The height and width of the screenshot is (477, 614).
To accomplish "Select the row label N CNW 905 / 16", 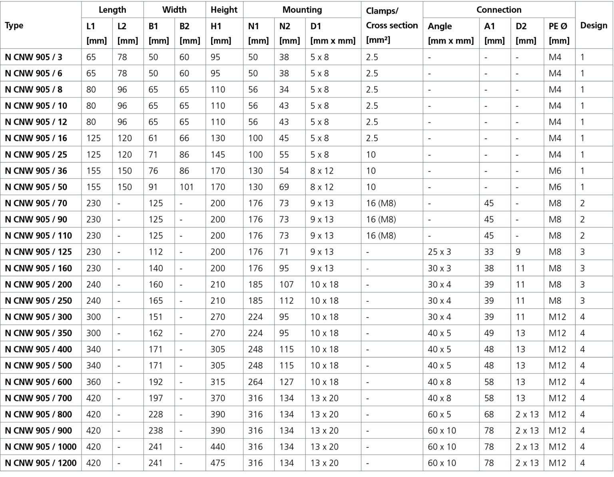I will tap(36, 138).
